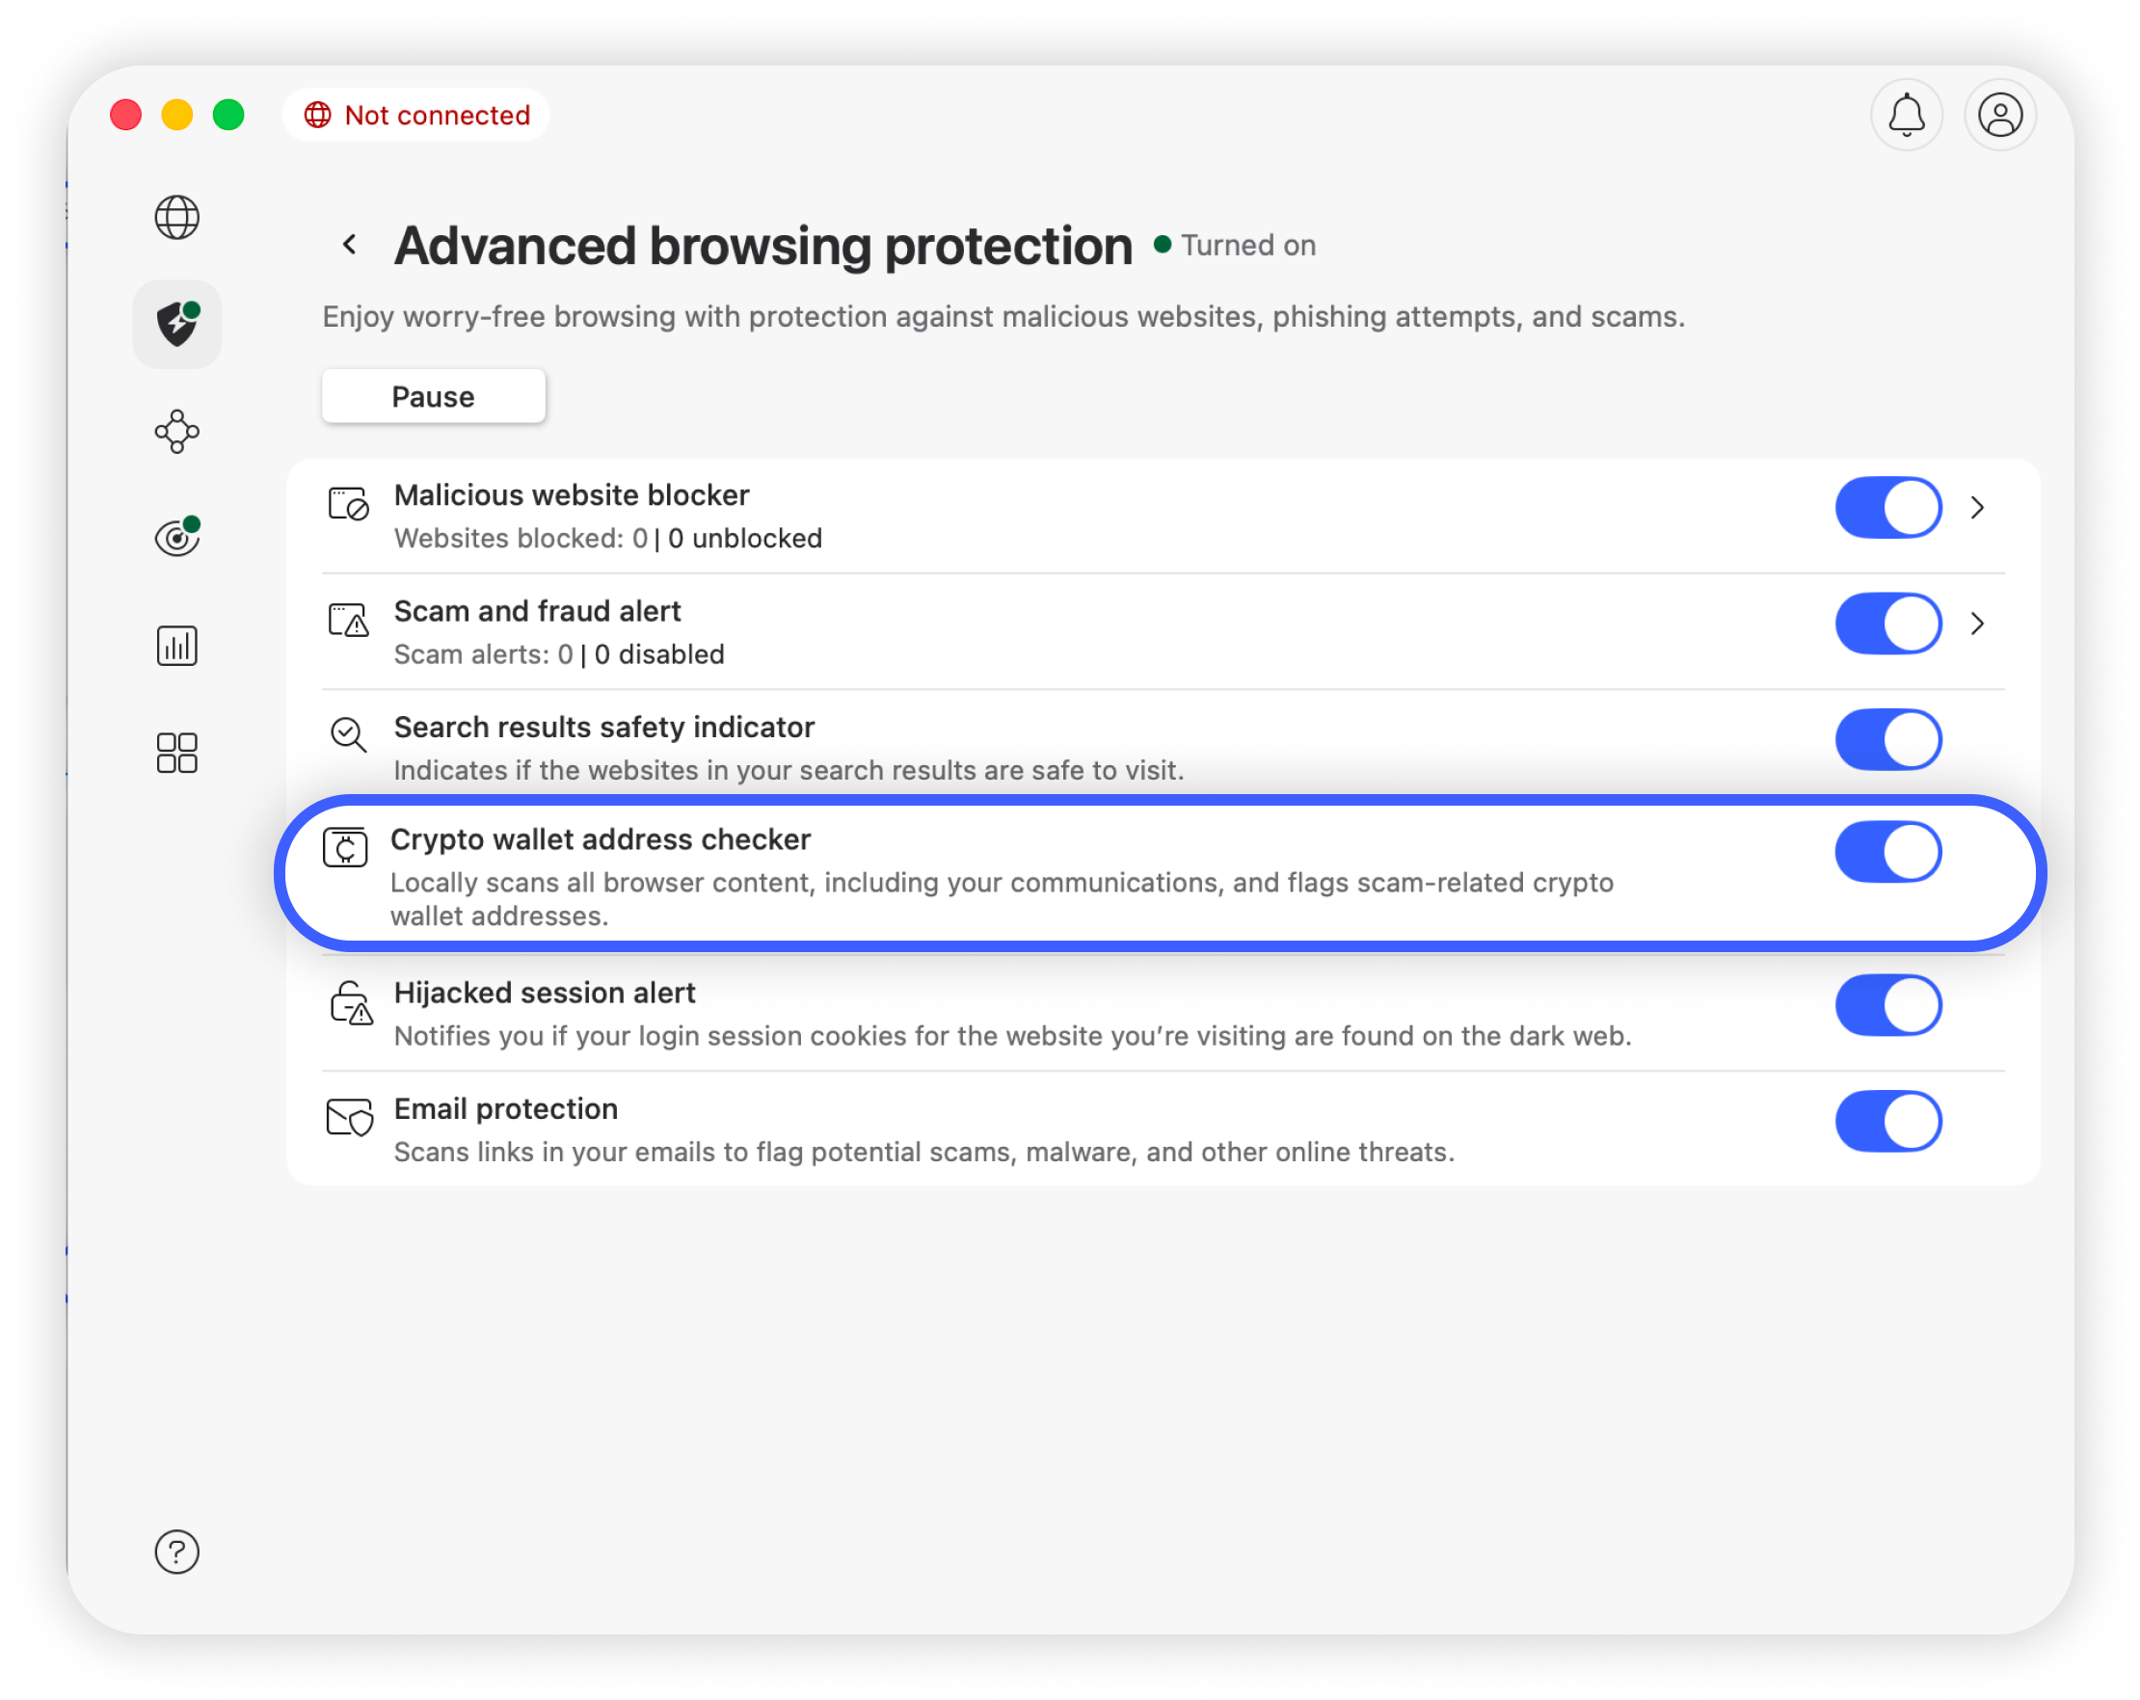Click the Not connected status pill

415,115
